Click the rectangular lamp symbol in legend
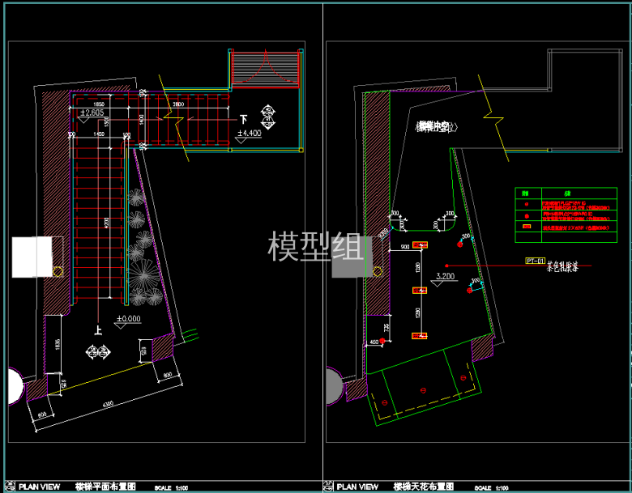 527,227
